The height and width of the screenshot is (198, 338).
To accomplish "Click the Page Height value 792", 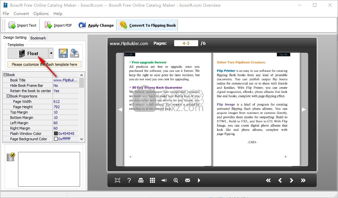I will [66, 107].
